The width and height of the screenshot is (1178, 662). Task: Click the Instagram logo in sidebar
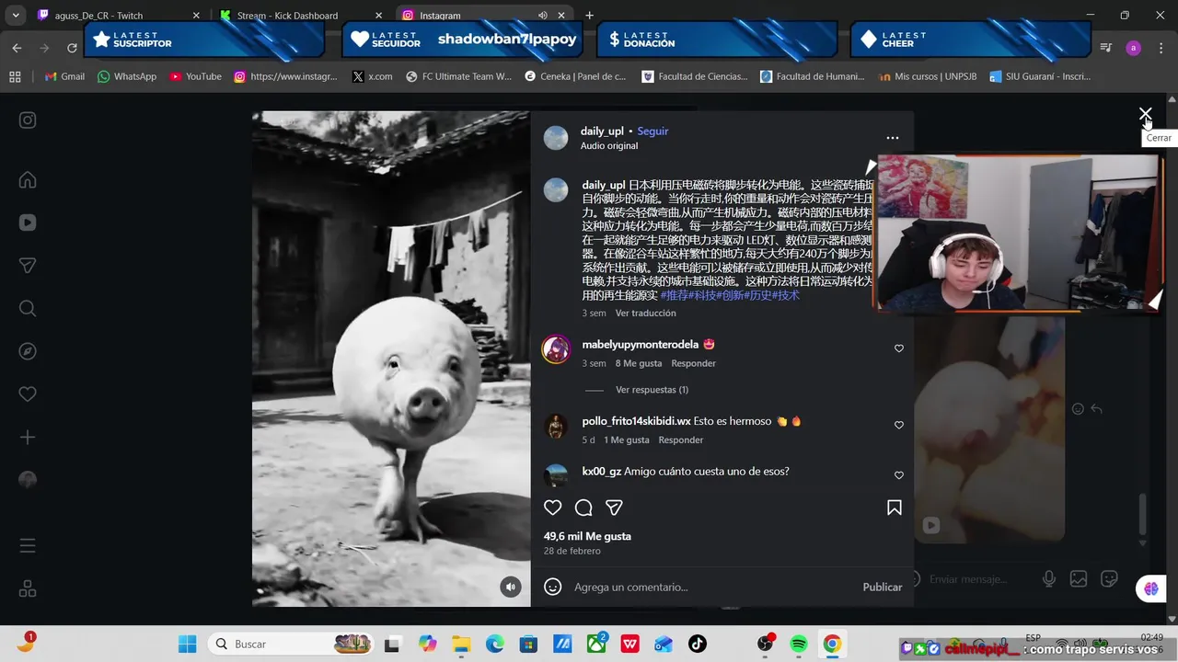tap(28, 120)
